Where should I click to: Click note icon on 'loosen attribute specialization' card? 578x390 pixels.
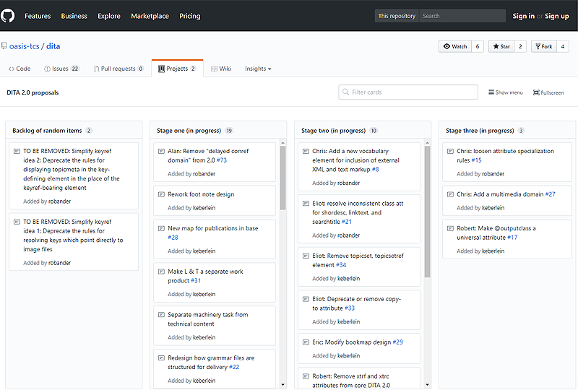[x=450, y=151]
